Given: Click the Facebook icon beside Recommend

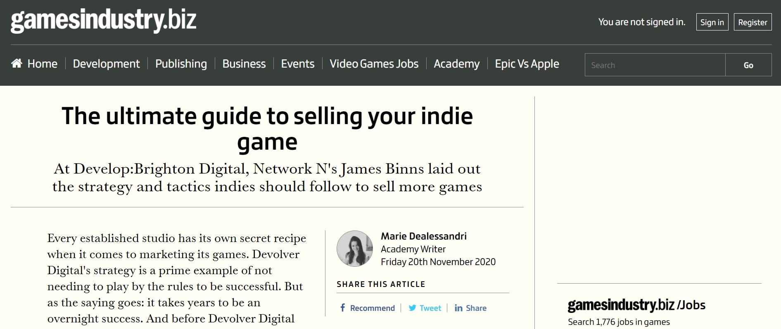Looking at the screenshot, I should (342, 308).
